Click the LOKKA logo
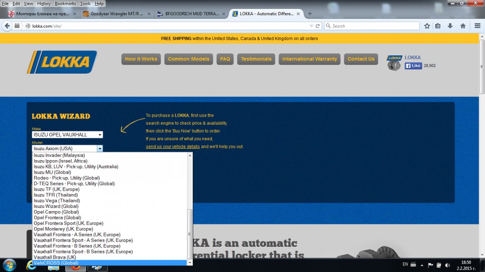The image size is (485, 272). [62, 62]
